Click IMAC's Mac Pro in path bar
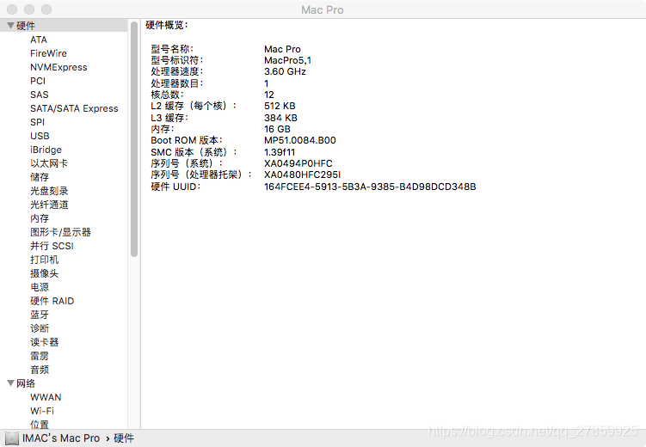Image resolution: width=646 pixels, height=447 pixels. click(x=61, y=438)
